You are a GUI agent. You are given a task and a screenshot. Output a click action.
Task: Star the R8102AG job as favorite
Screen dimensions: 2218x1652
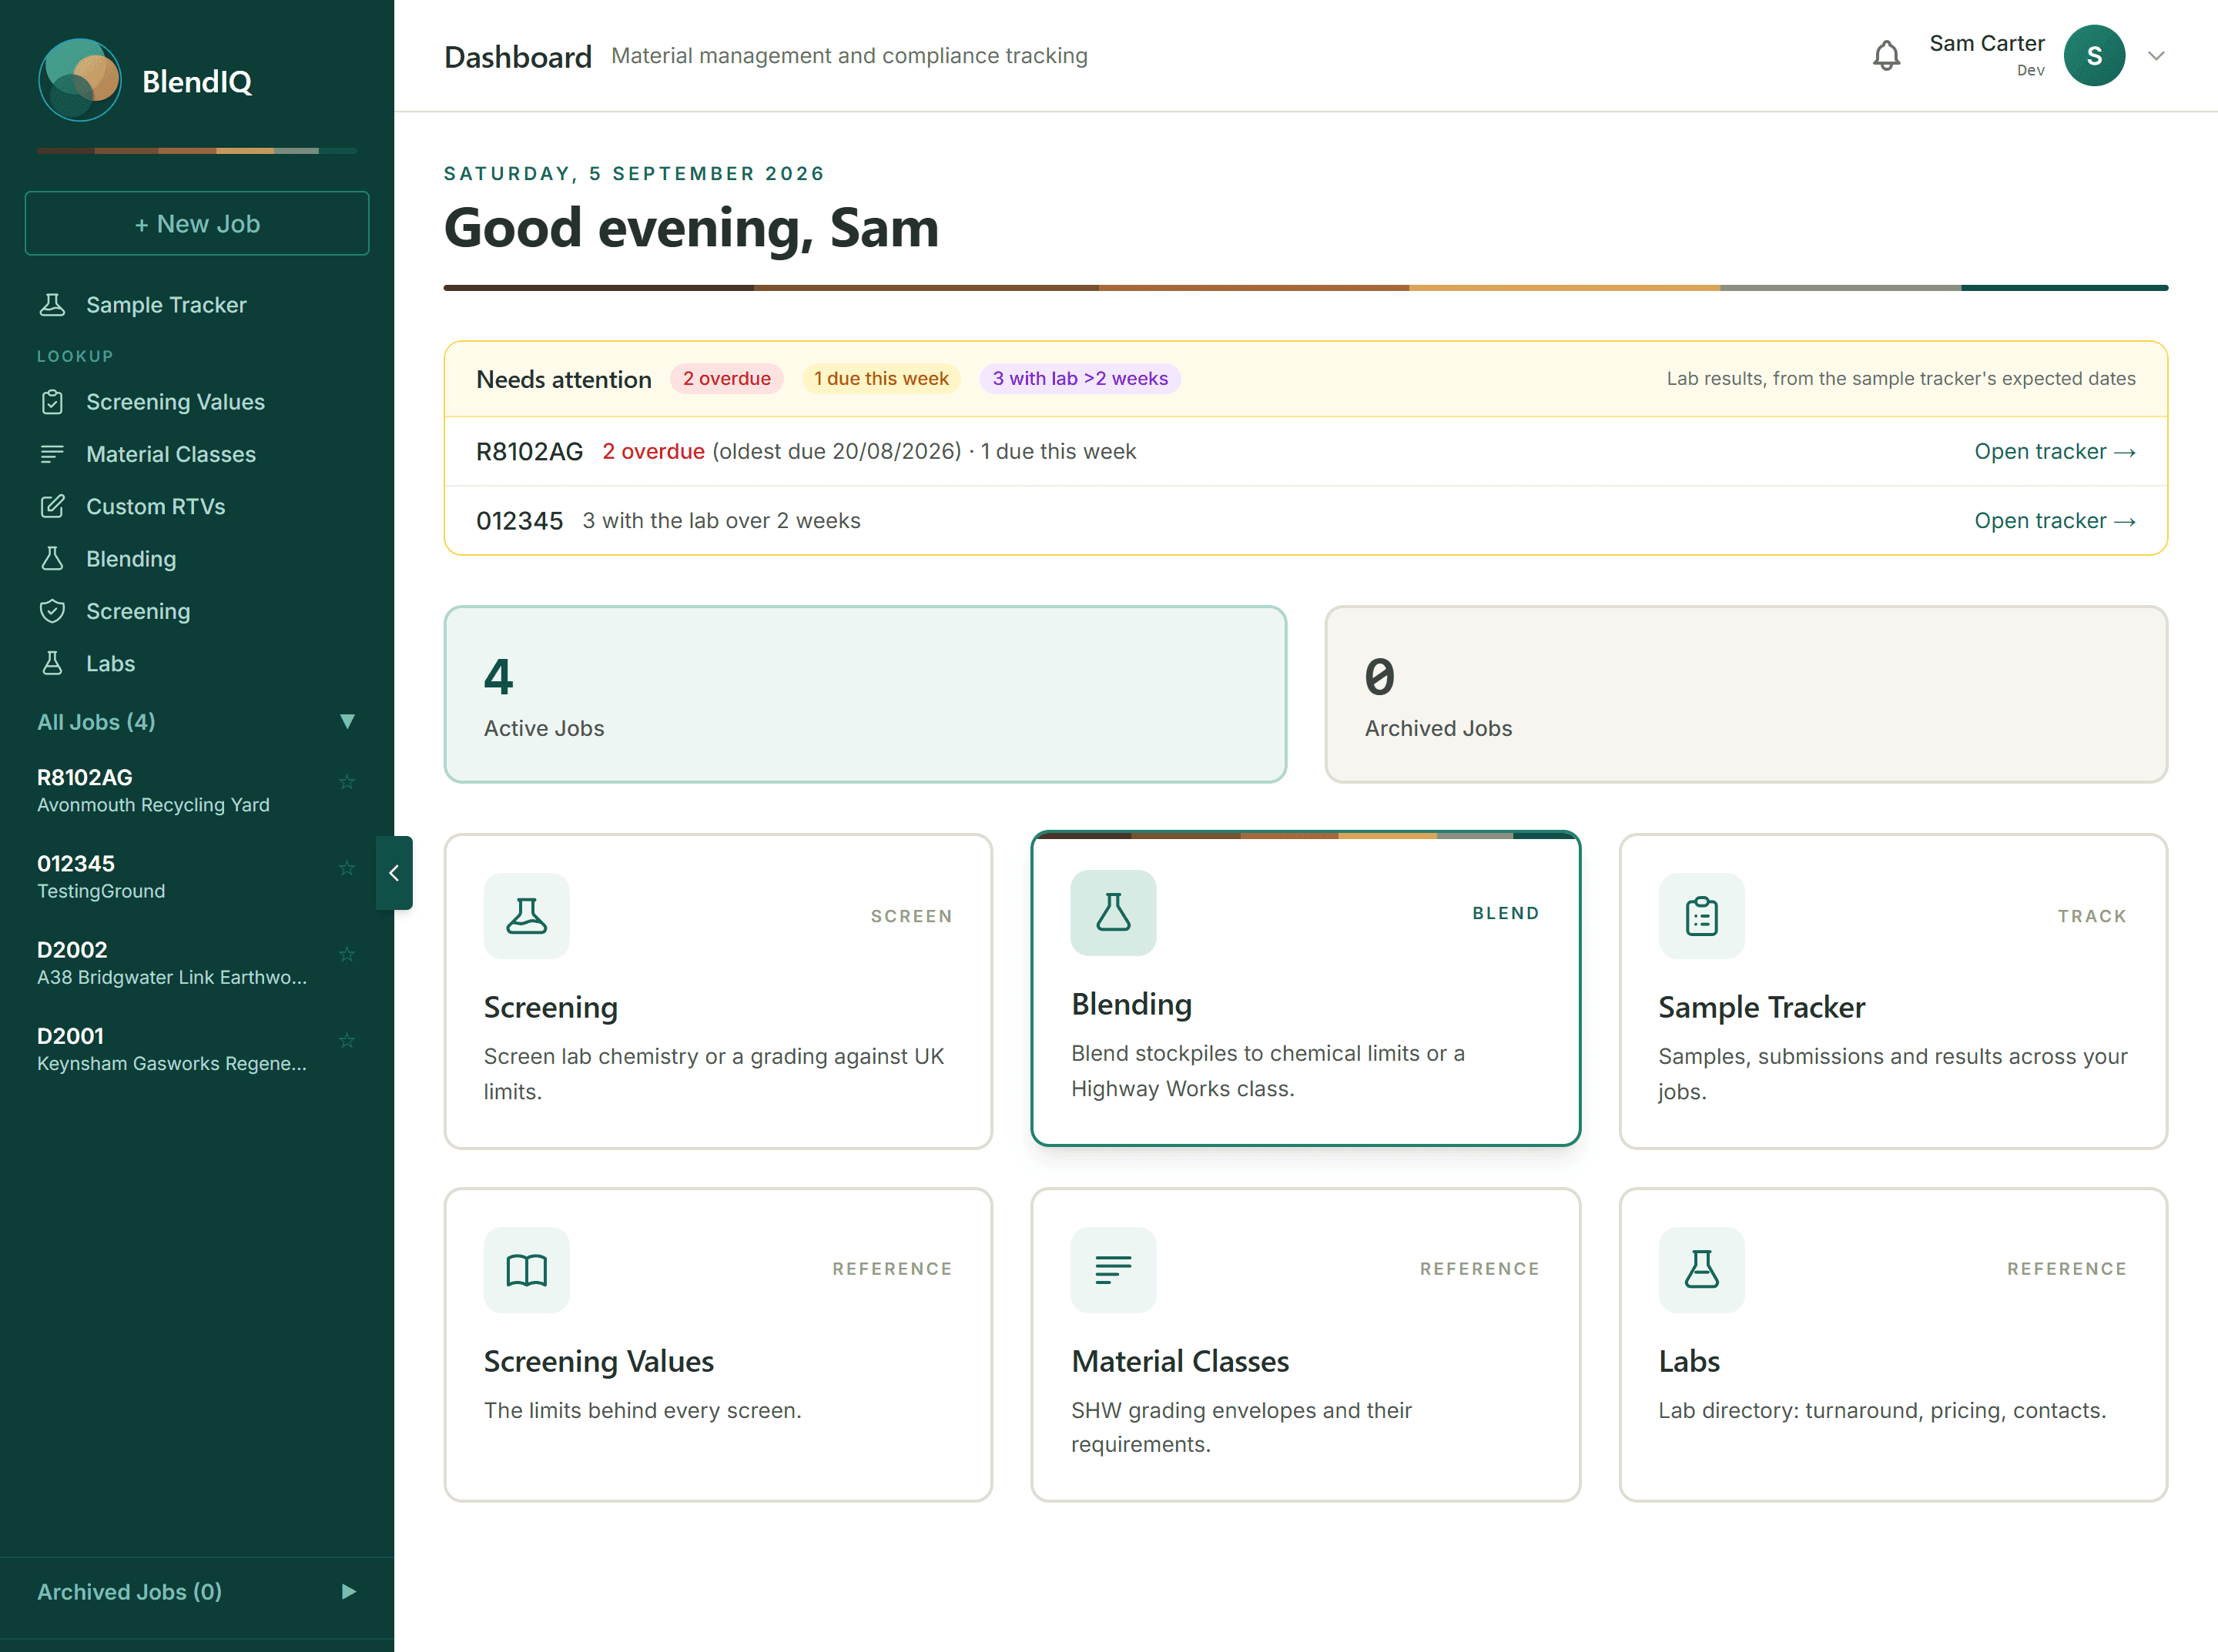(x=347, y=781)
